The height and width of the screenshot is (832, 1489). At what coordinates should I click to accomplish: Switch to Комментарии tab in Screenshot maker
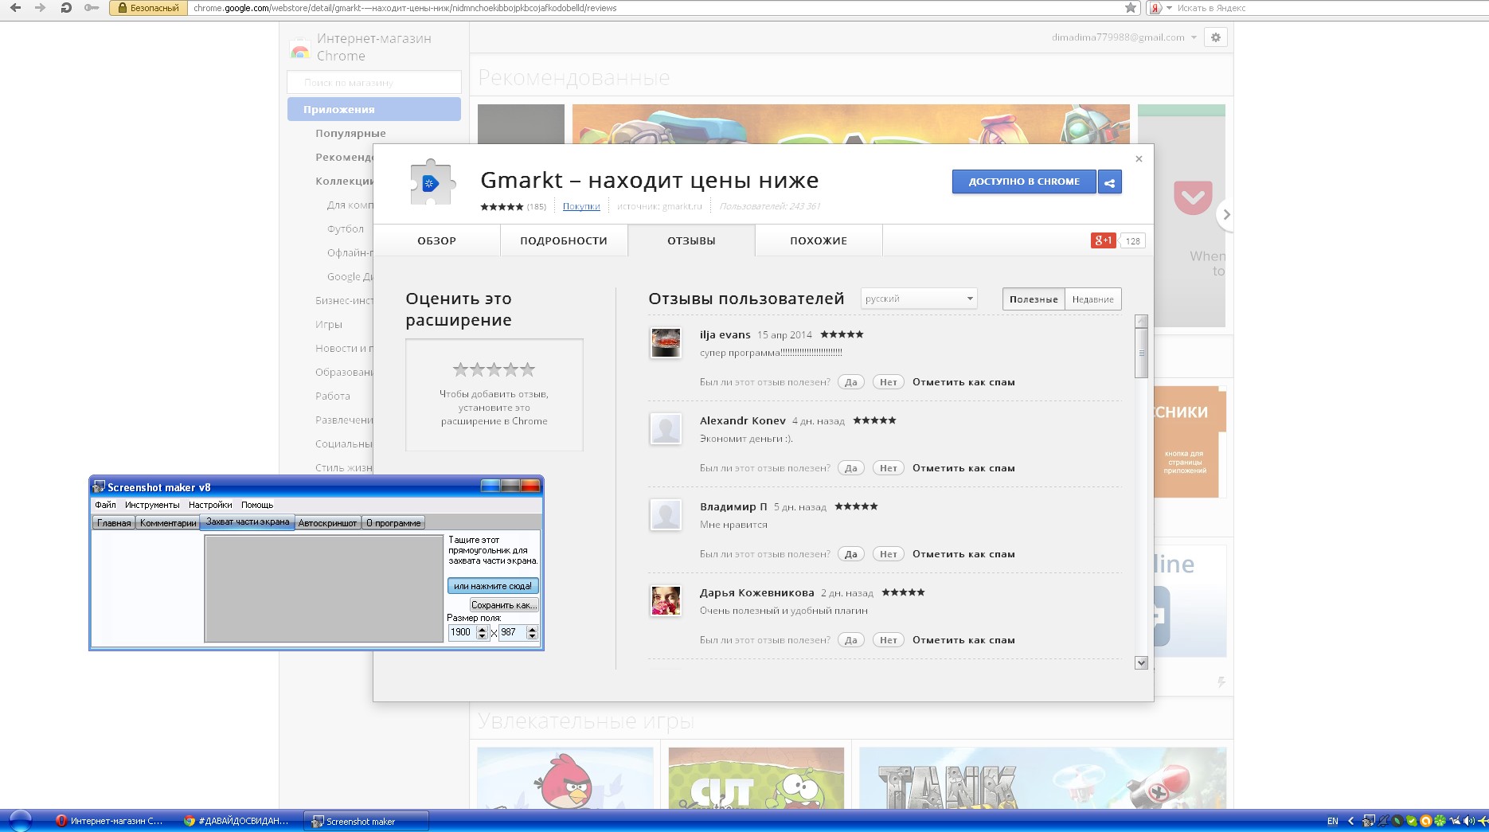coord(168,523)
